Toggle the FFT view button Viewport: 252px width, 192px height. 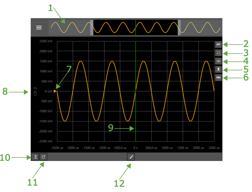pos(218,45)
